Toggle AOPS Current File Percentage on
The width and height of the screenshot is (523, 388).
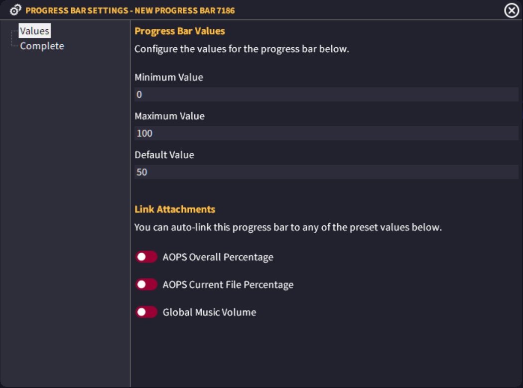tap(146, 284)
